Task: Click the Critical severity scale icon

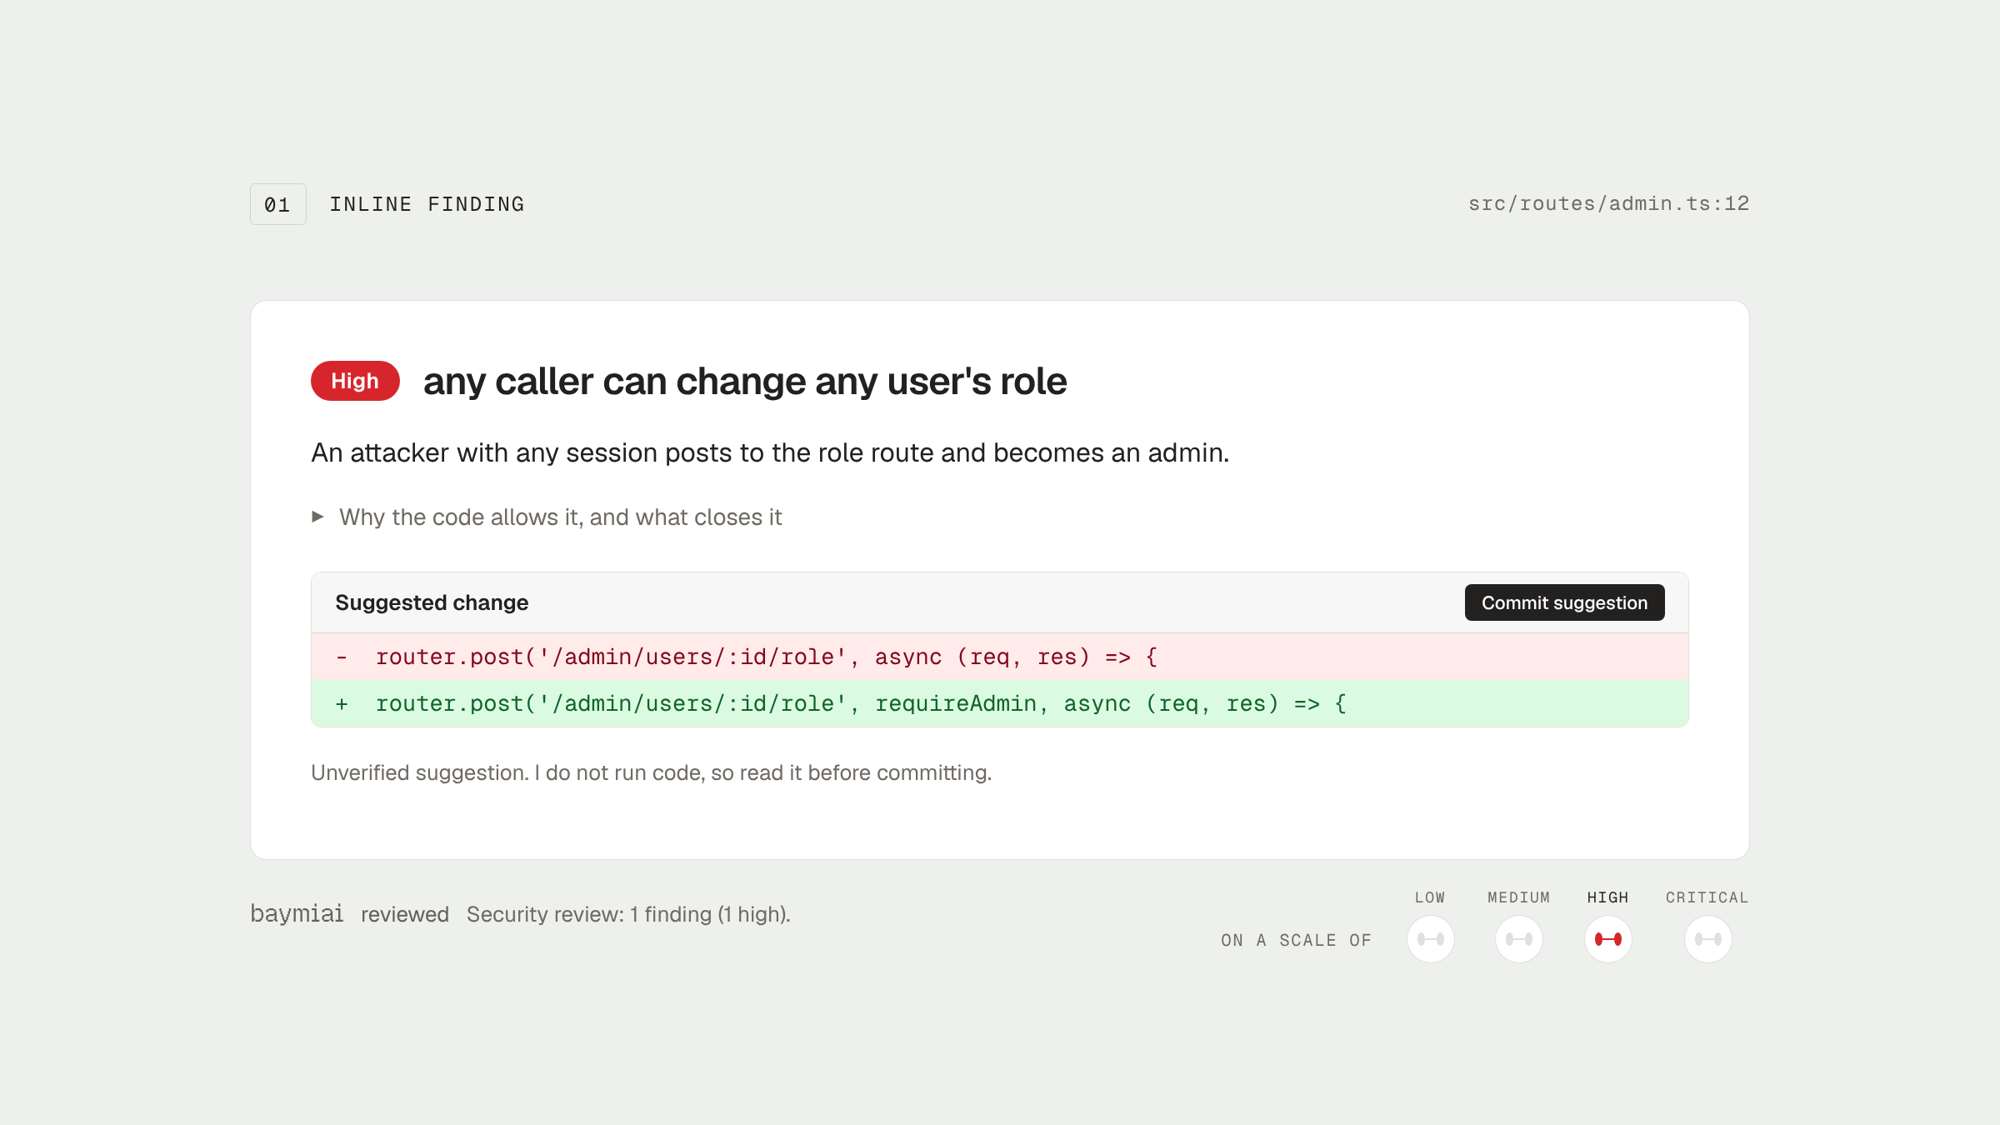Action: 1707,939
